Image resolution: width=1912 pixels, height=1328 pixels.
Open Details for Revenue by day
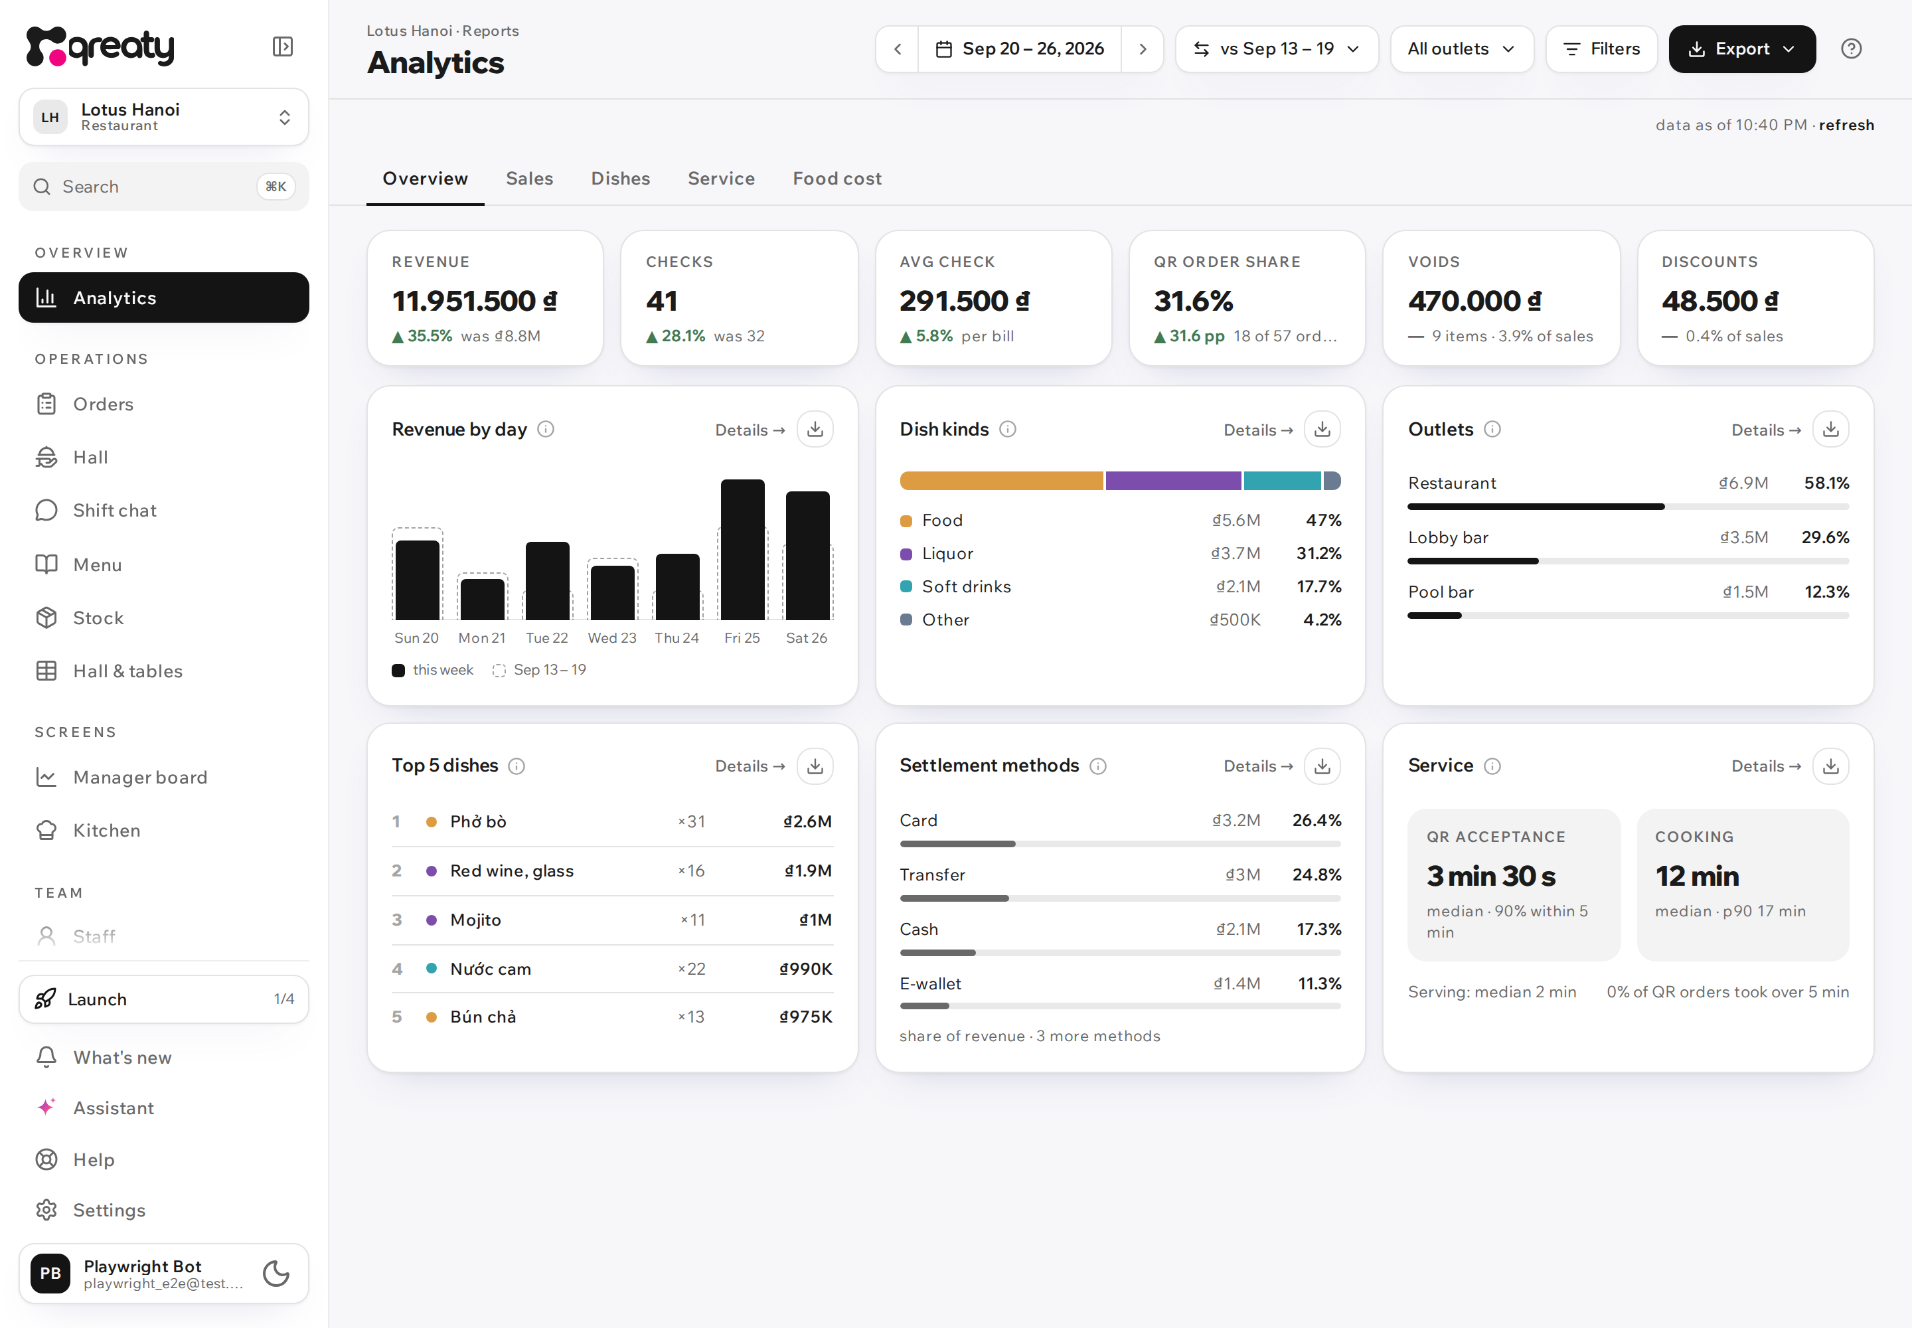pos(750,430)
